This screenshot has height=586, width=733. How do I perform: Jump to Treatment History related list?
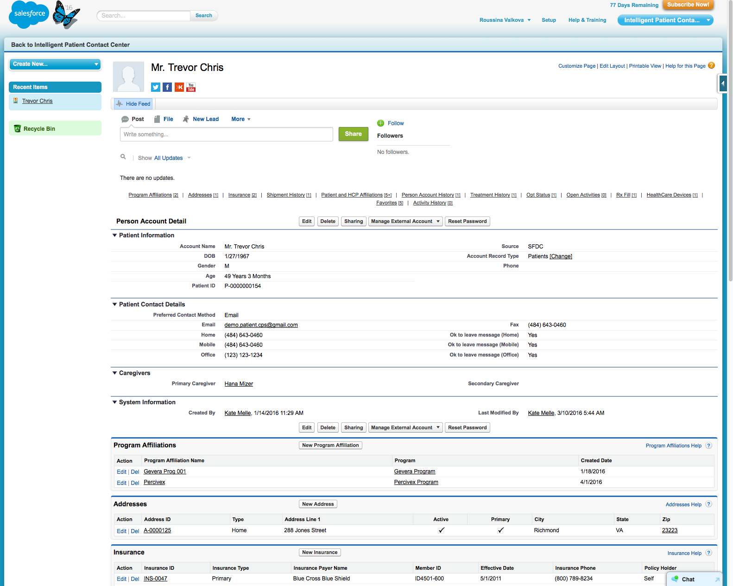pos(493,195)
